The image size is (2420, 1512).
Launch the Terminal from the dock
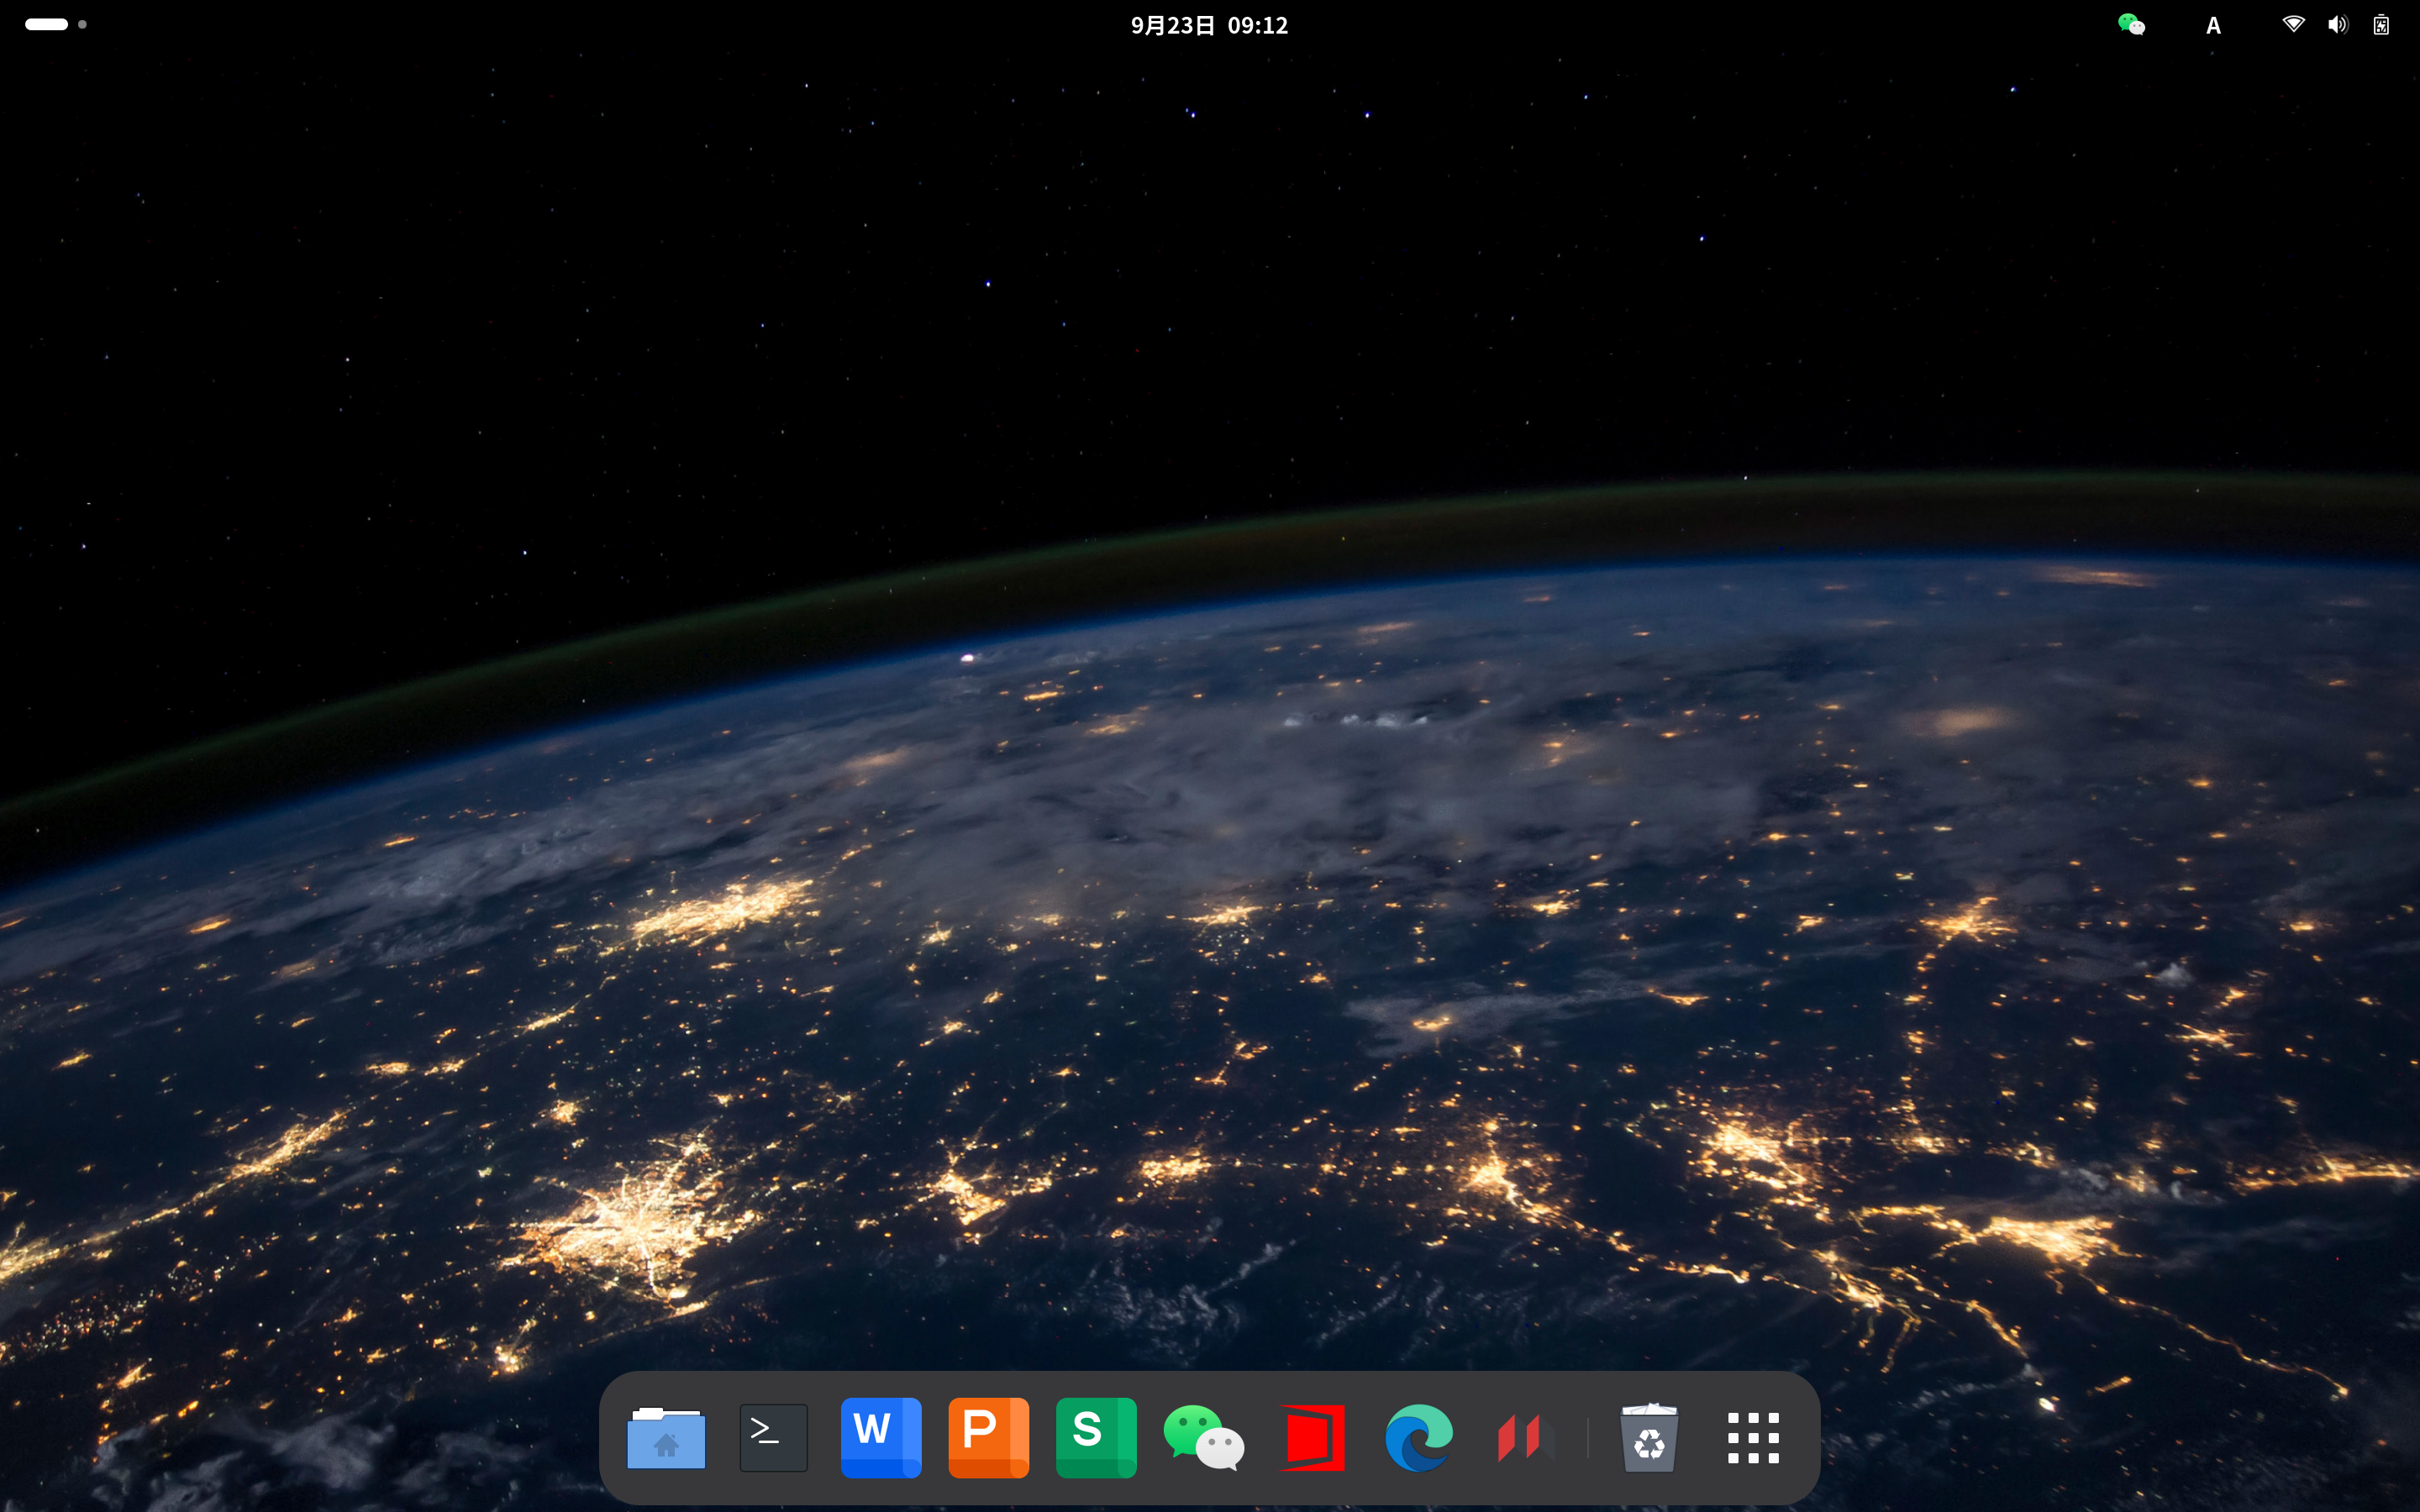pos(773,1438)
